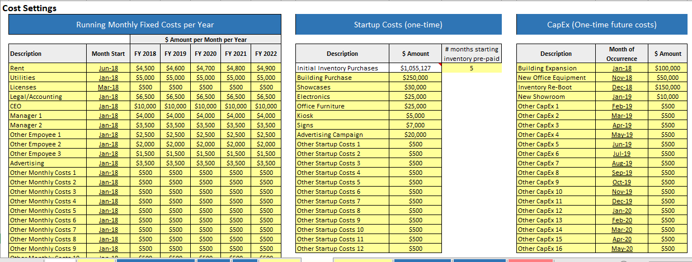Open the Feb-19 month for Other CapEx 1
The image size is (692, 262).
(622, 106)
